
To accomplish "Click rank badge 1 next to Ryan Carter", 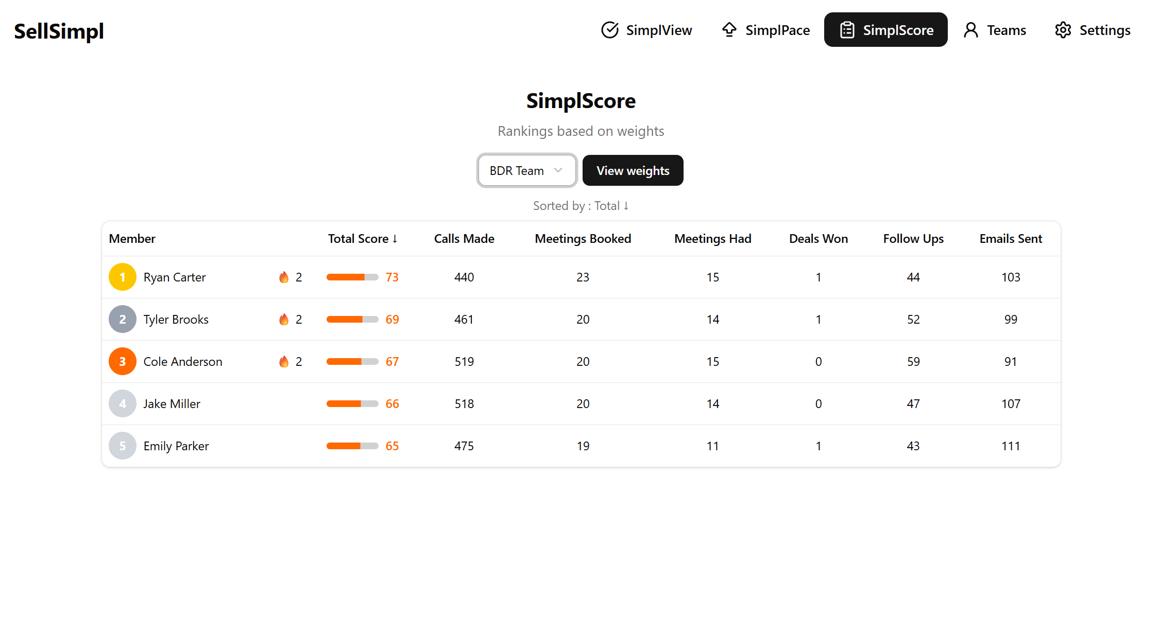I will coord(122,277).
